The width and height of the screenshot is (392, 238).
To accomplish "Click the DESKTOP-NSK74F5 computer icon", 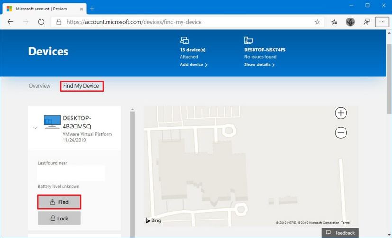I will click(x=248, y=40).
